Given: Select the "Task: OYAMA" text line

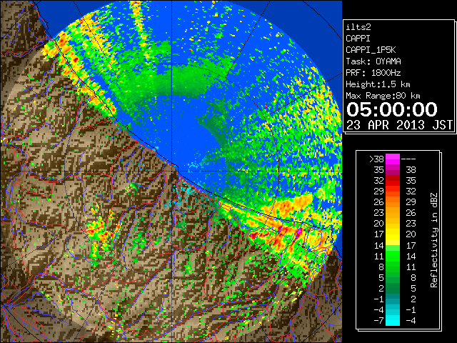Looking at the screenshot, I should point(373,61).
